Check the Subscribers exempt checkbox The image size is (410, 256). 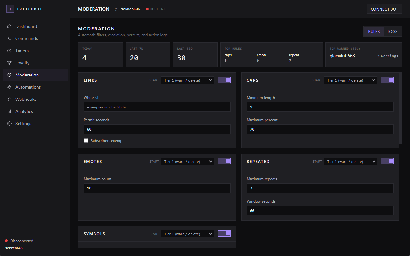click(x=86, y=140)
